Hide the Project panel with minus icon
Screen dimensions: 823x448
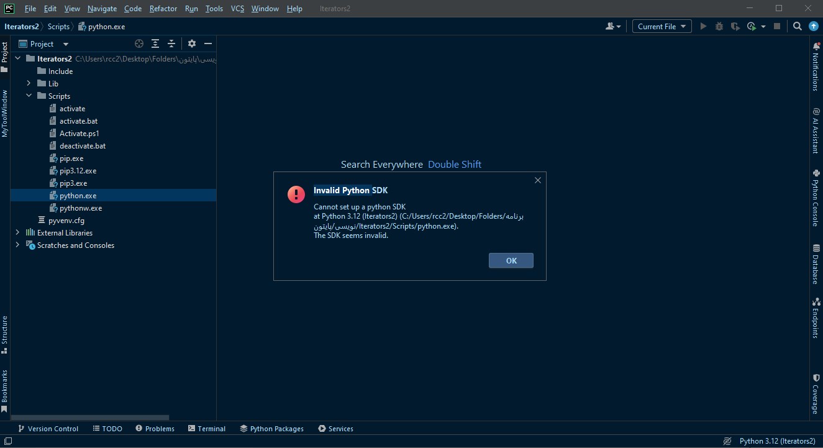coord(208,43)
